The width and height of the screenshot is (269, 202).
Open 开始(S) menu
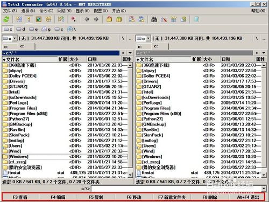click(119, 11)
